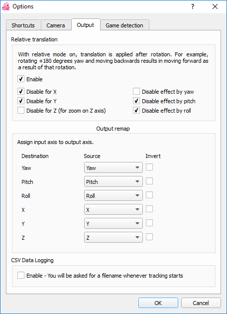Image resolution: width=227 pixels, height=314 pixels.
Task: Tick the Invert checkbox for X axis
Action: coord(149,209)
